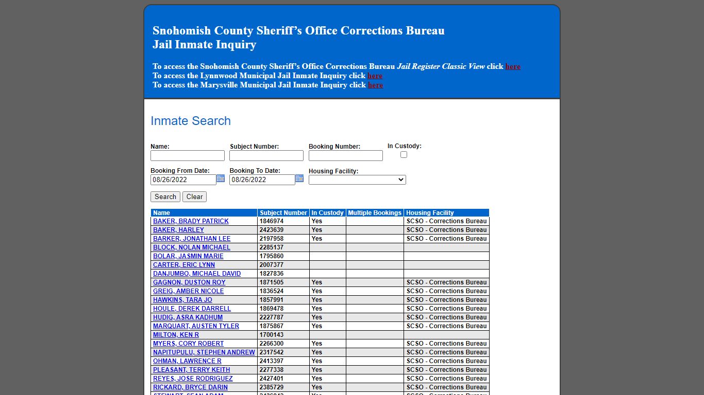Open calendar for Booking To Date
The width and height of the screenshot is (704, 395).
[x=299, y=178]
